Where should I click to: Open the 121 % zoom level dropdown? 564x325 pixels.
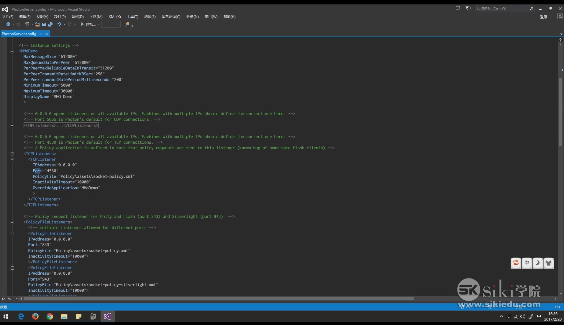pyautogui.click(x=17, y=299)
